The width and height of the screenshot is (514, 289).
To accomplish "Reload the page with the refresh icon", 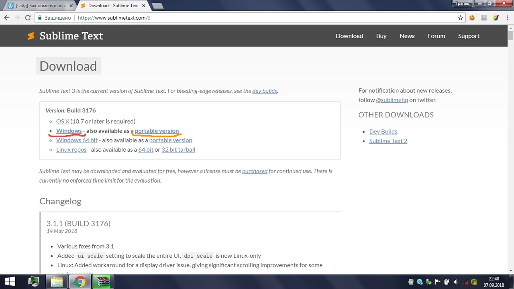I will [x=28, y=18].
